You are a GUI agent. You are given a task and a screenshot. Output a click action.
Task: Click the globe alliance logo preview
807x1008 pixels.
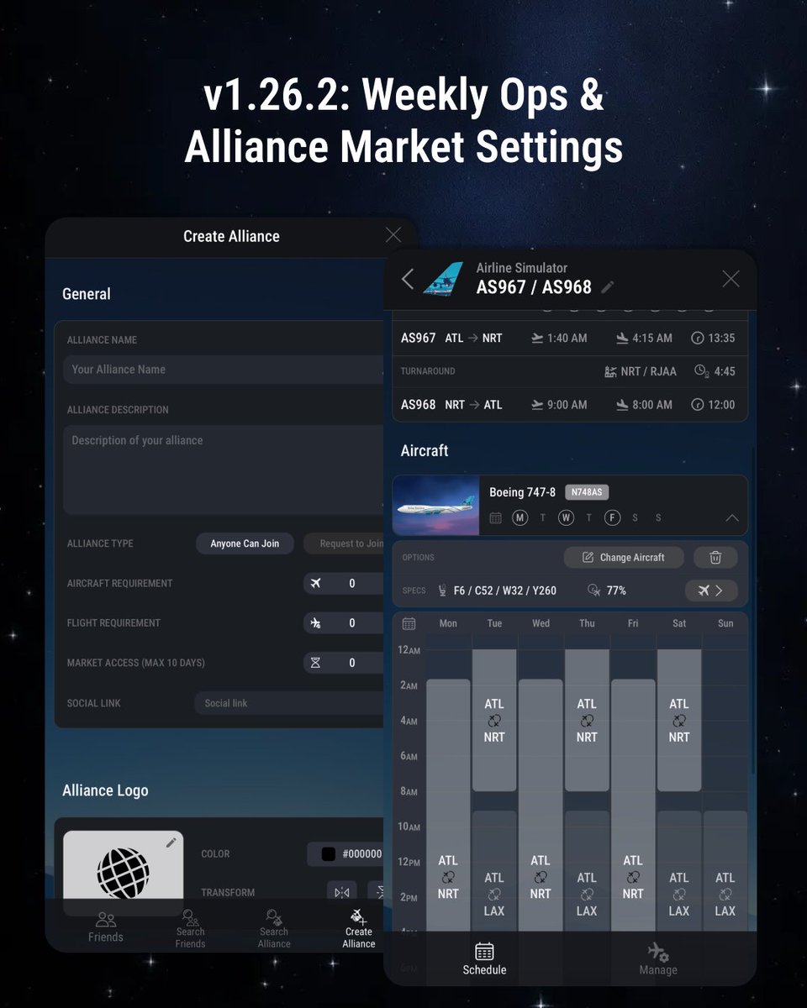click(124, 874)
